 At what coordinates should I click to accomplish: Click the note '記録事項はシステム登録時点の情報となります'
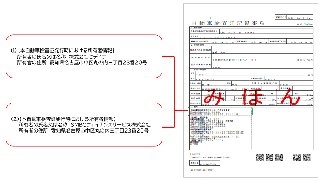(x=210, y=157)
